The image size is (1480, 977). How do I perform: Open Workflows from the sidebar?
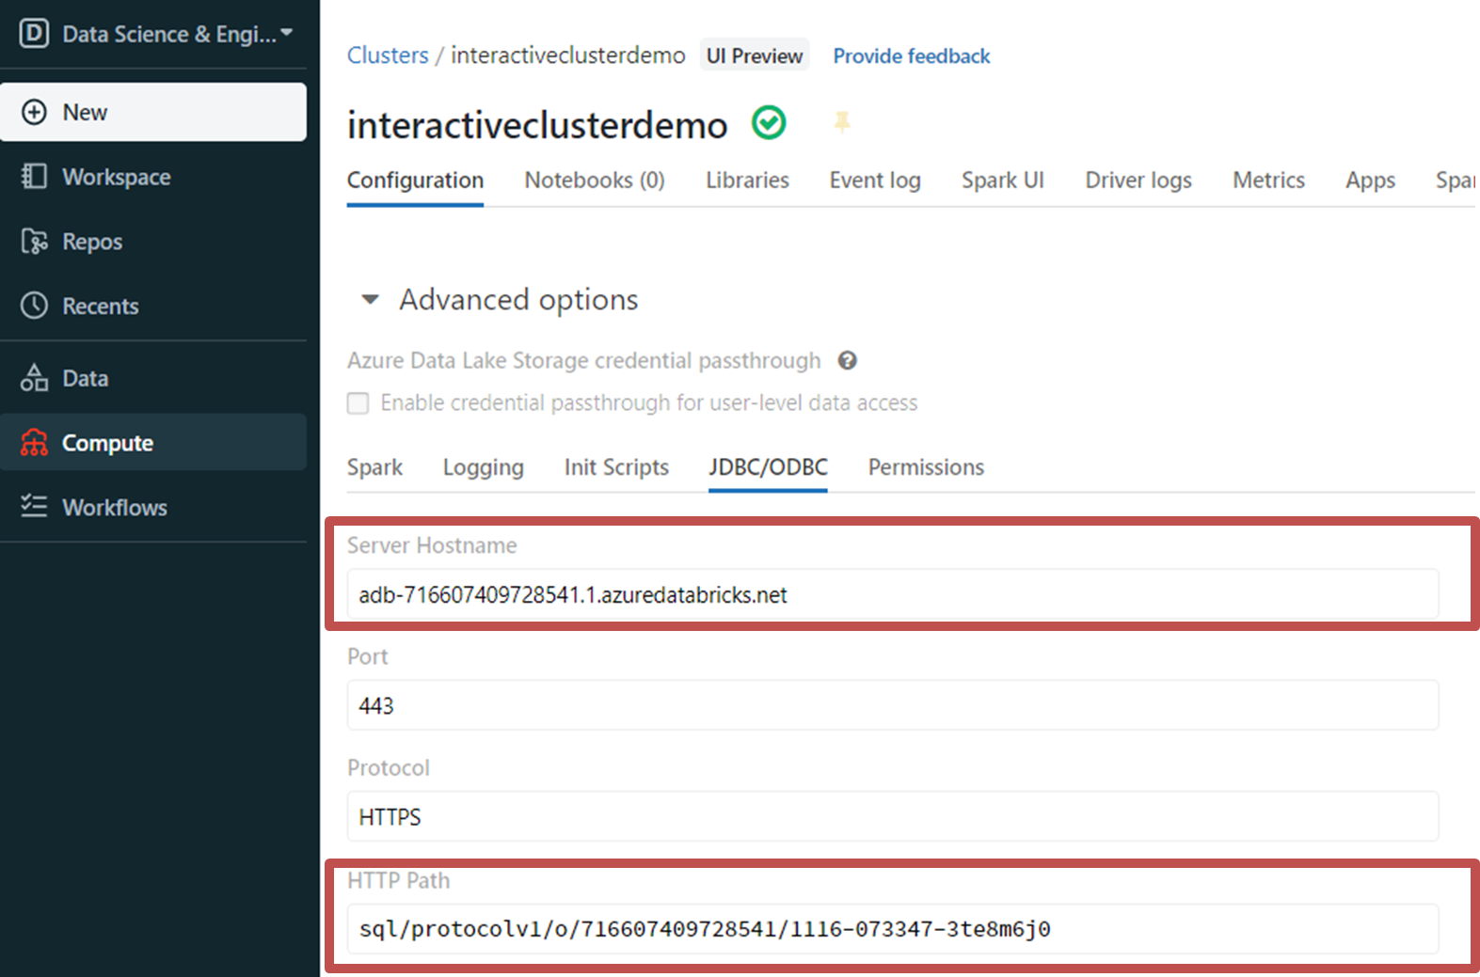click(x=153, y=507)
